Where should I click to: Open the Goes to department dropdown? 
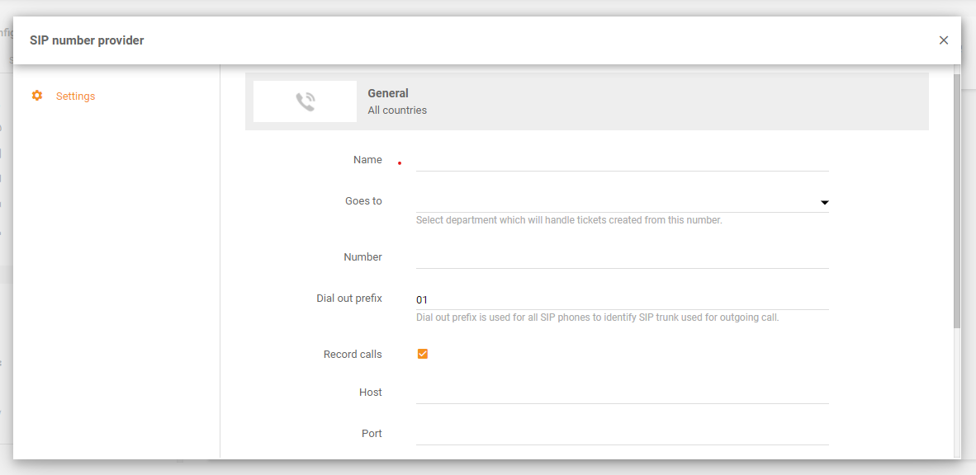click(619, 200)
